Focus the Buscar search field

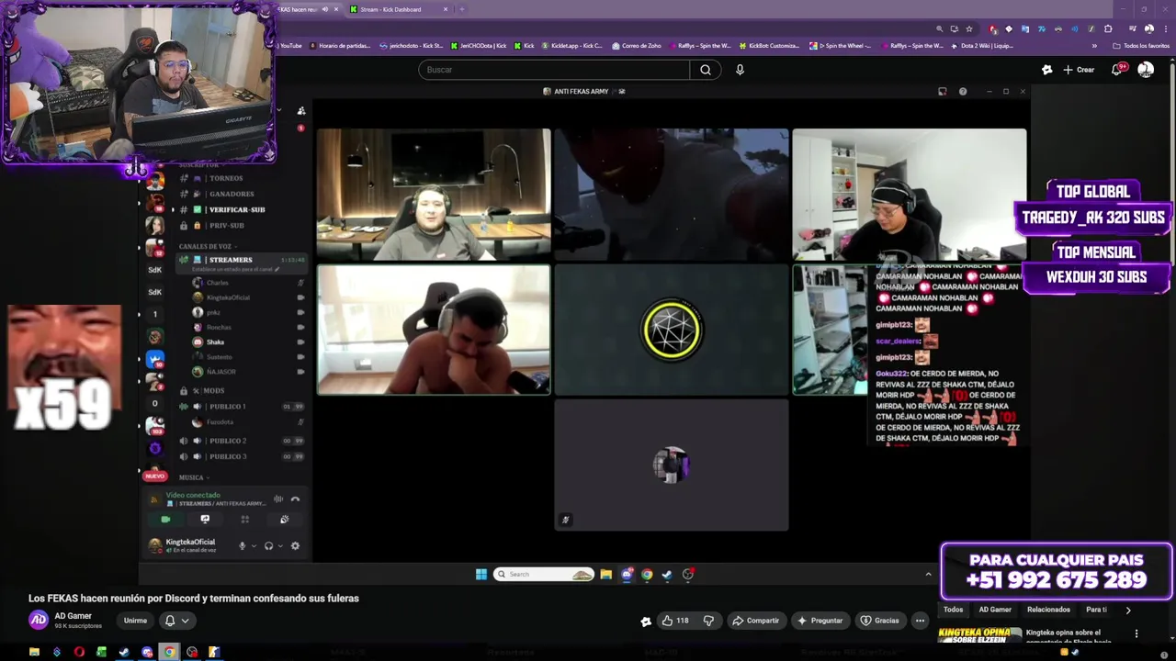[554, 70]
